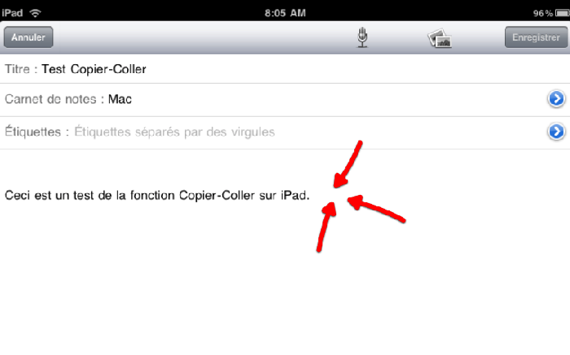The image size is (570, 355).
Task: Click the Wi-Fi status icon
Action: [x=35, y=13]
